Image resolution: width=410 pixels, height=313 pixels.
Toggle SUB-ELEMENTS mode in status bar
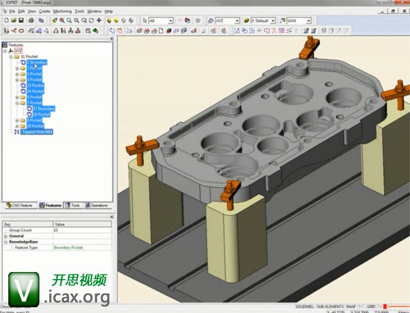pos(330,307)
